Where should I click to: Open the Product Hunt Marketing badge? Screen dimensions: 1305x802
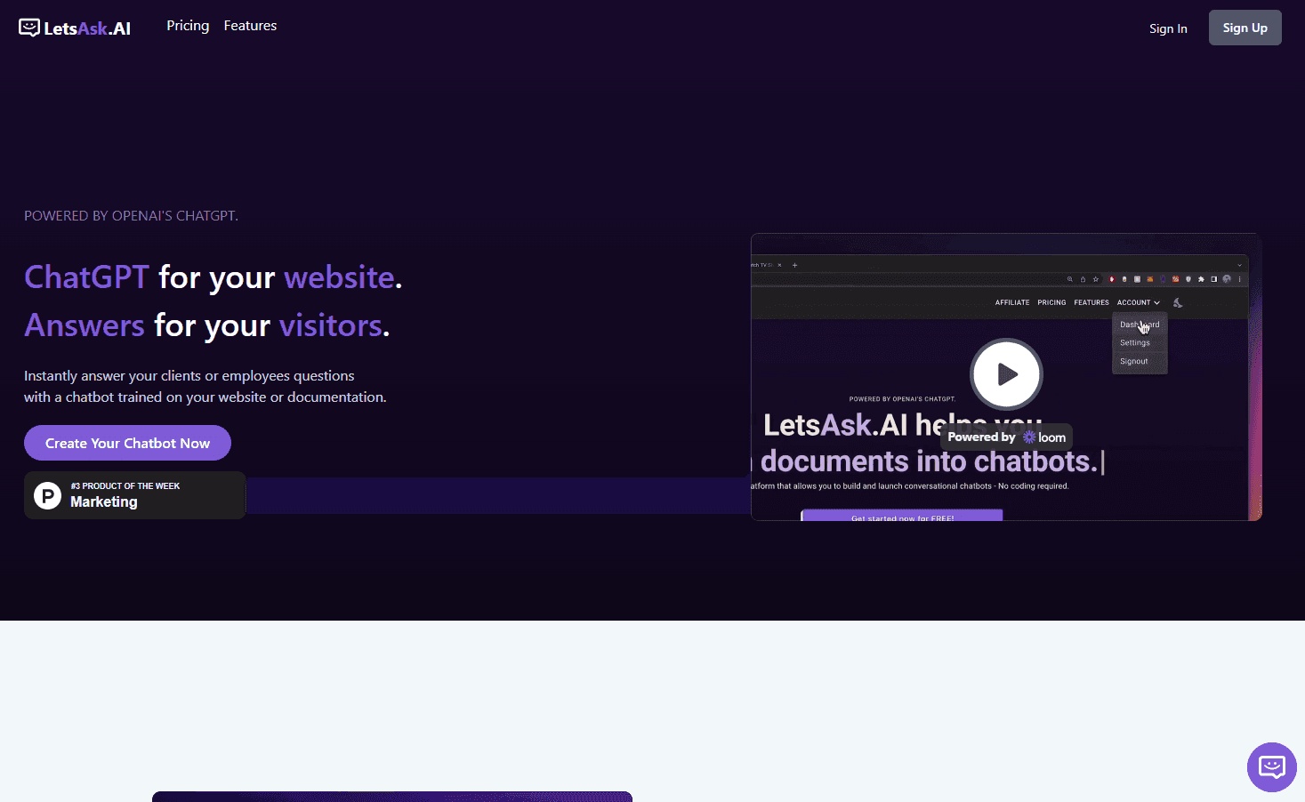pyautogui.click(x=134, y=495)
